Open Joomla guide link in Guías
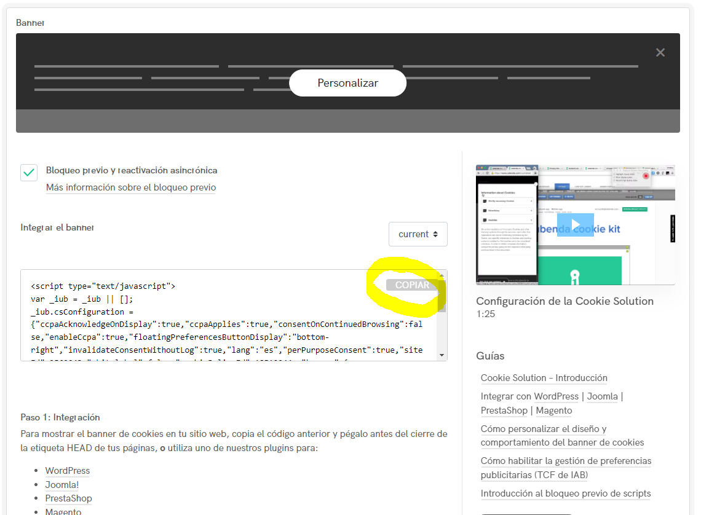The height and width of the screenshot is (515, 701). [x=602, y=396]
